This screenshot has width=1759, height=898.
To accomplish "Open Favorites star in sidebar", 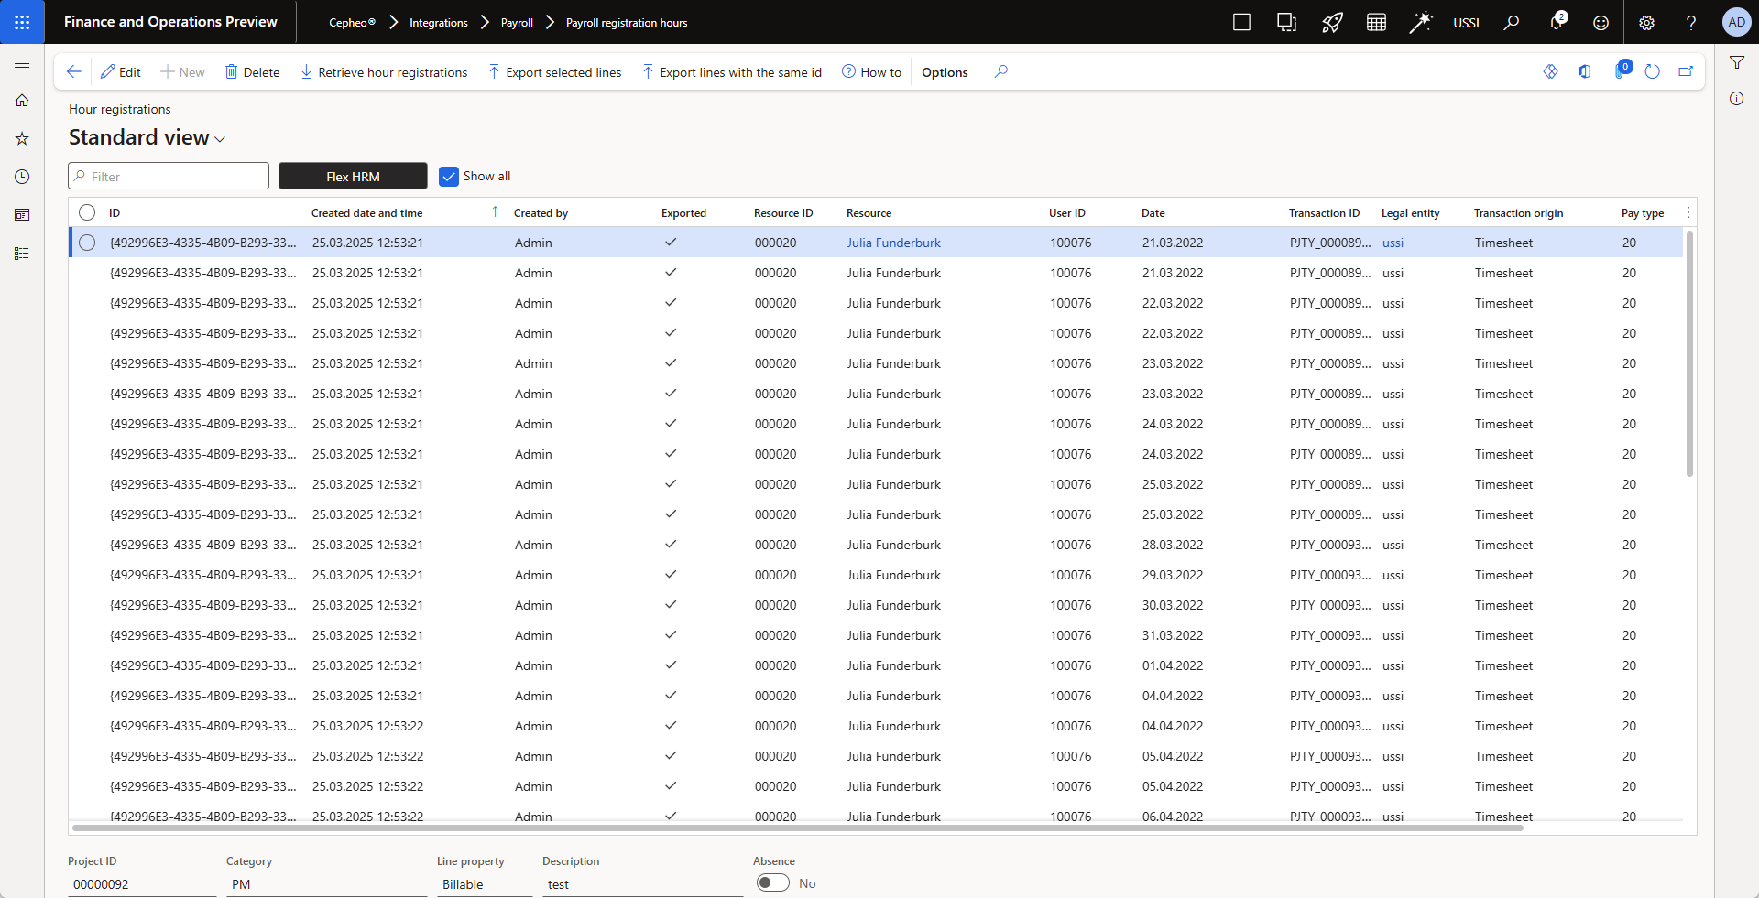I will (x=22, y=139).
